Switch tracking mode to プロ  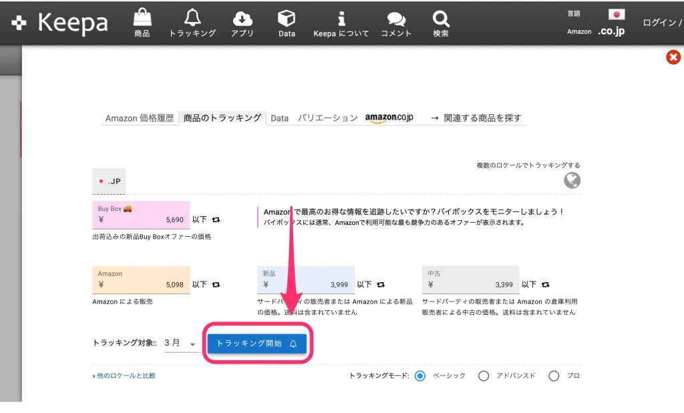[554, 376]
